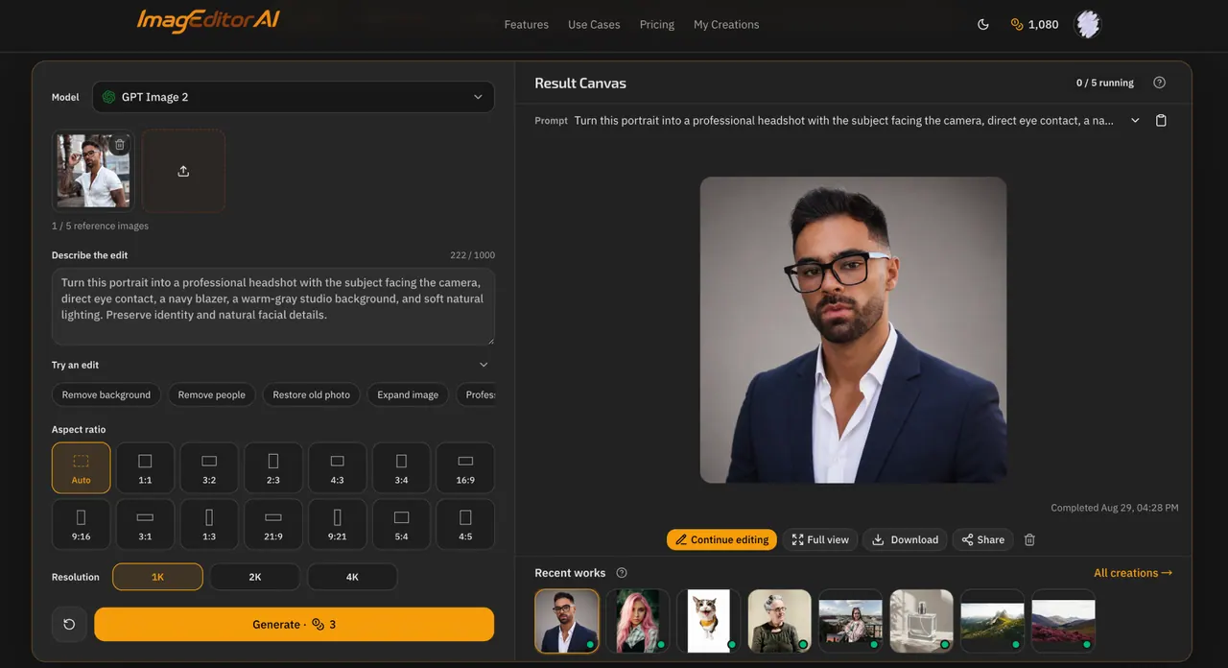Copy the prompt with clipboard icon
Viewport: 1228px width, 668px height.
point(1161,121)
